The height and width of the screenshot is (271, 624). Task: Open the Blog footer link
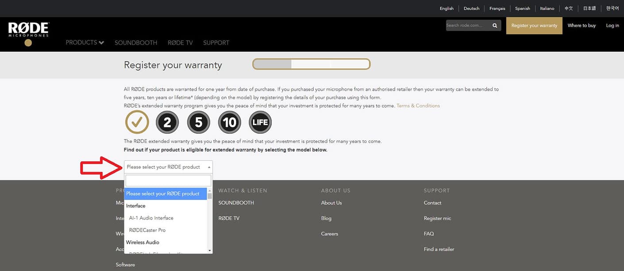[x=326, y=218]
